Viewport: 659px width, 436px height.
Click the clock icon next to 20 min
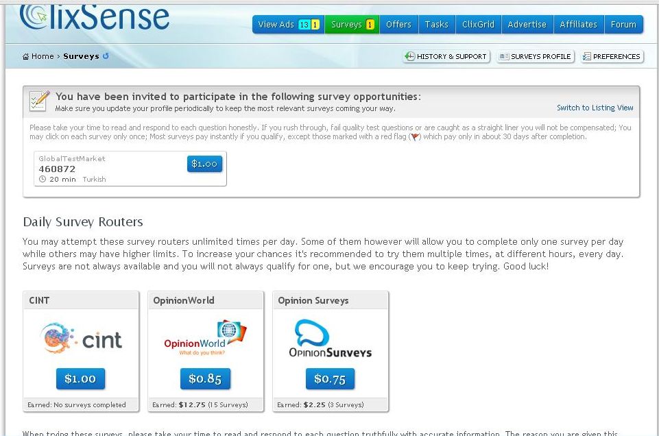(41, 179)
